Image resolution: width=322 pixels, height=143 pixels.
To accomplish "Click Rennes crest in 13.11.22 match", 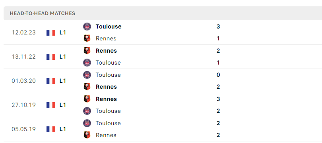I will click(x=87, y=51).
